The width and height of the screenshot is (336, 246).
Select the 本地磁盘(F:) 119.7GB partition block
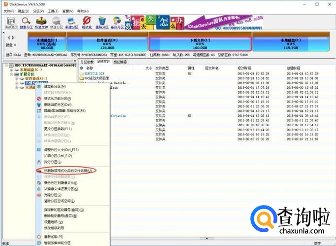click(x=291, y=41)
